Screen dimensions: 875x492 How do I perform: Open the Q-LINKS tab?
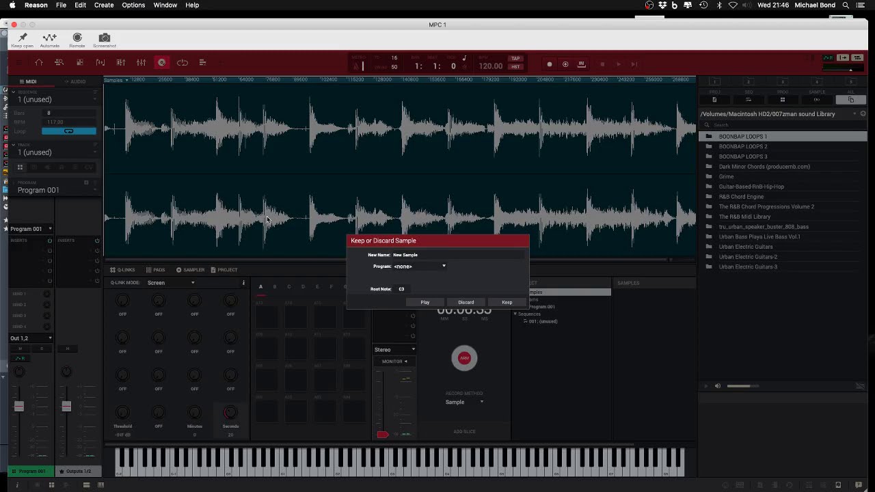[x=122, y=270]
